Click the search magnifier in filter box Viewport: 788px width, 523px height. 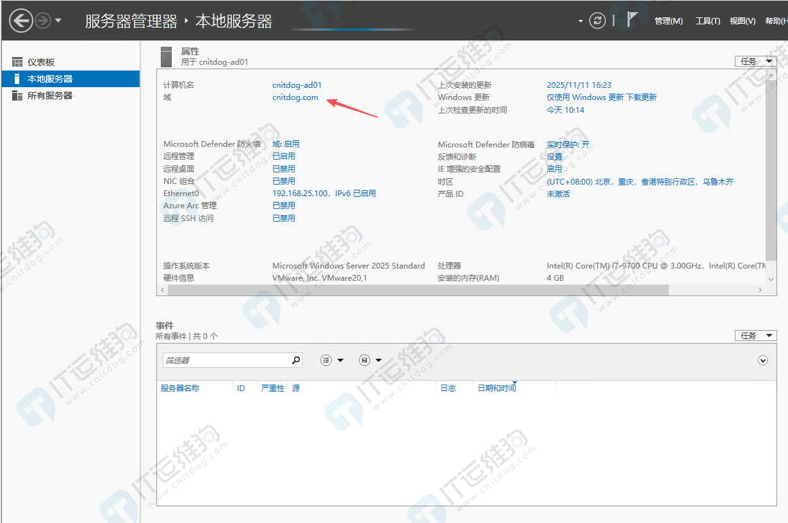click(295, 360)
